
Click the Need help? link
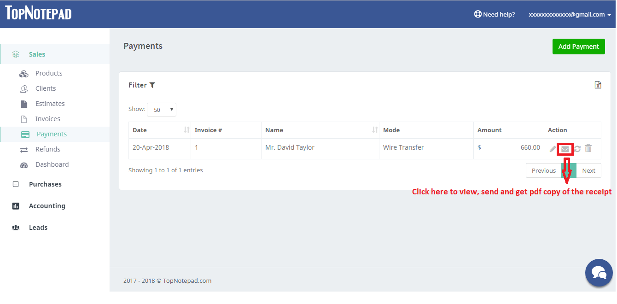495,14
